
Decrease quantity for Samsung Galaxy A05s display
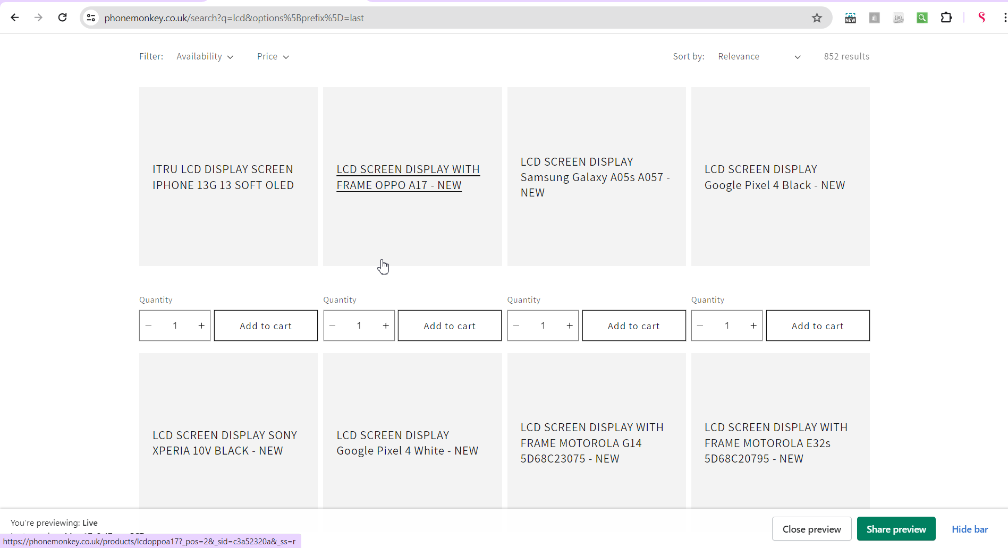pyautogui.click(x=516, y=326)
